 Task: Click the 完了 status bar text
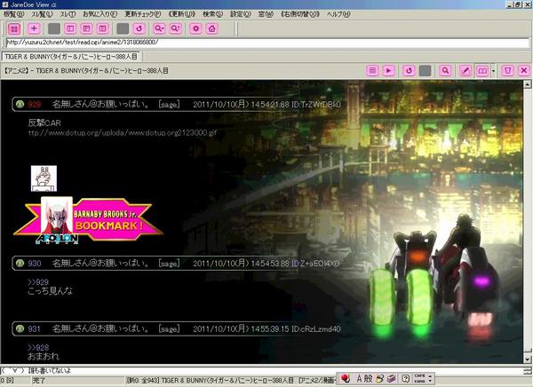pyautogui.click(x=38, y=381)
